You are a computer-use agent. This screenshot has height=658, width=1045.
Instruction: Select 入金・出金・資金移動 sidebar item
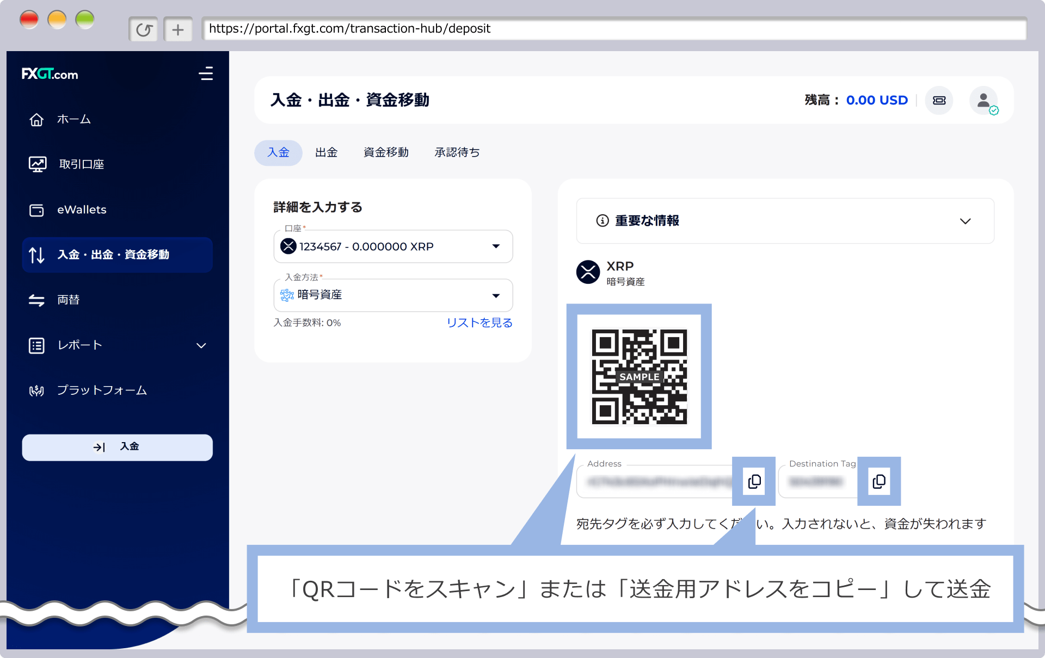[x=117, y=254]
